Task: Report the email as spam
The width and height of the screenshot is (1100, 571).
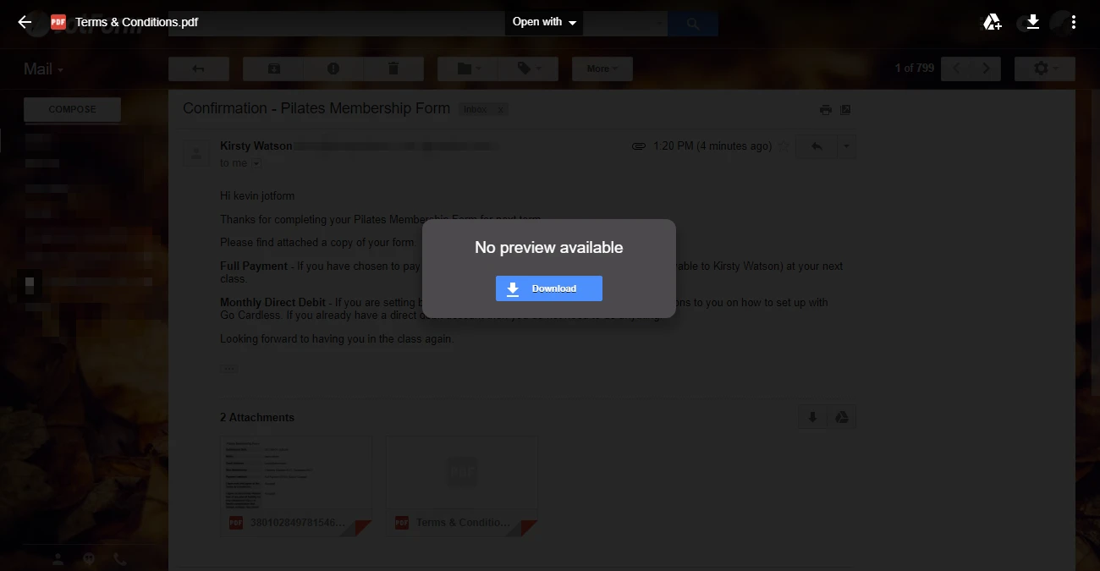Action: point(333,69)
